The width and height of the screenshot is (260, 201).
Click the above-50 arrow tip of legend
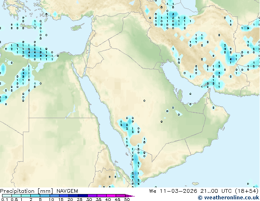click(130, 196)
